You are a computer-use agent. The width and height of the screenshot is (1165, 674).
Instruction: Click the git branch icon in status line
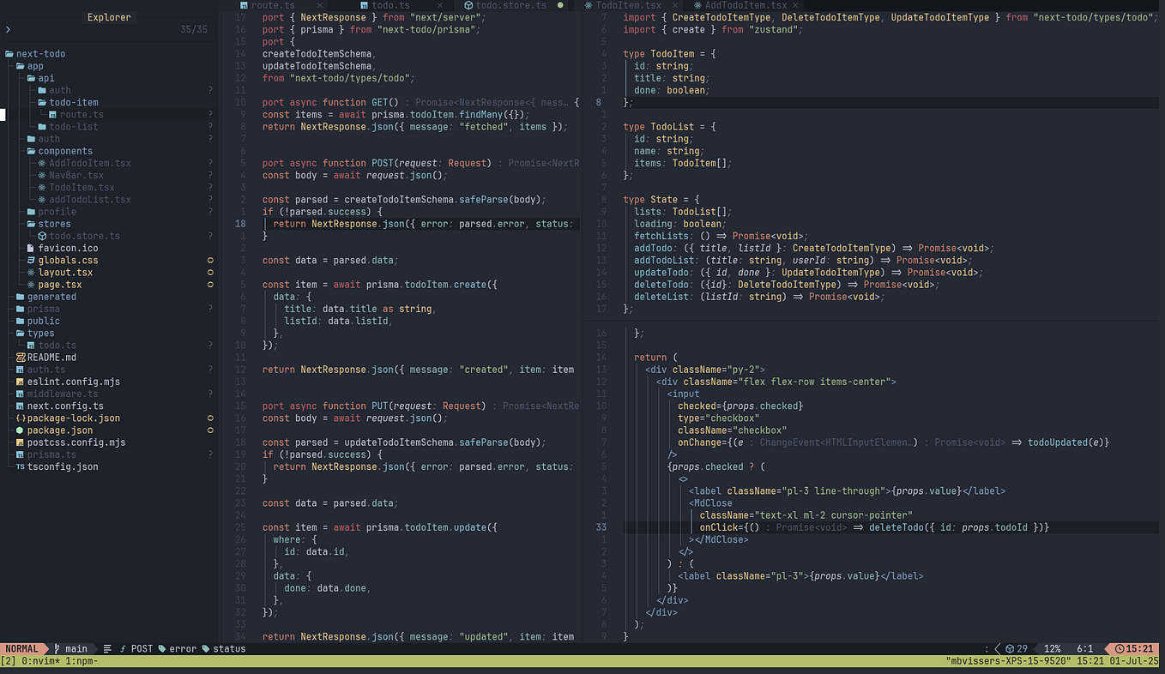click(57, 649)
